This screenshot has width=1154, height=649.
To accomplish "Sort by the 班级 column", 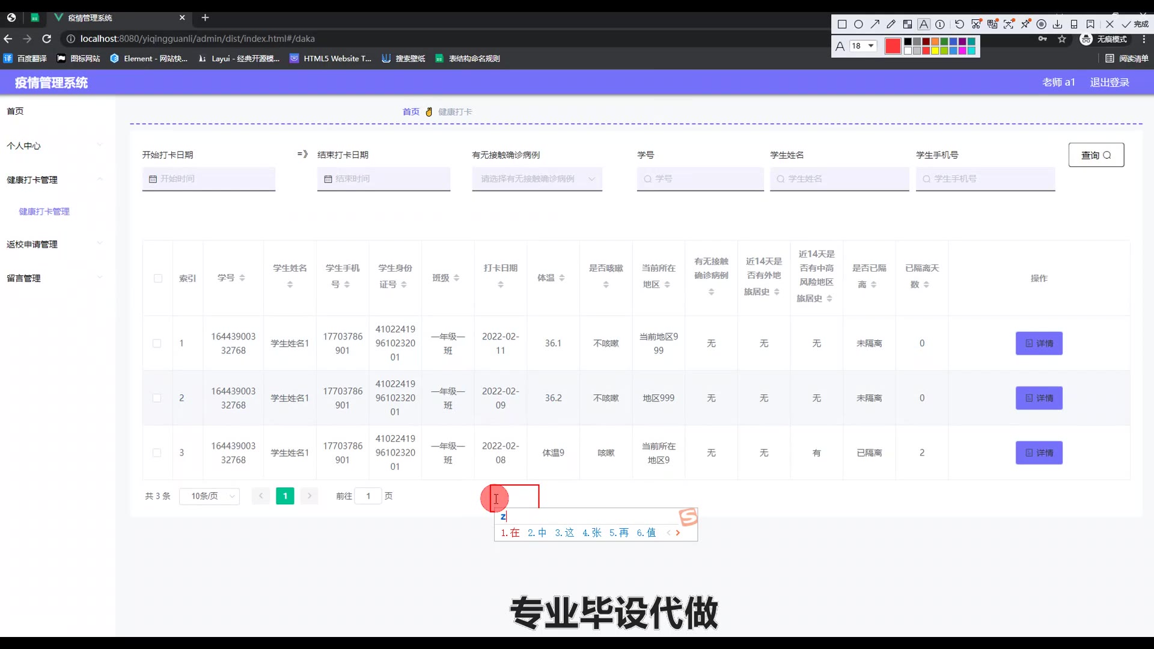I will 456,278.
